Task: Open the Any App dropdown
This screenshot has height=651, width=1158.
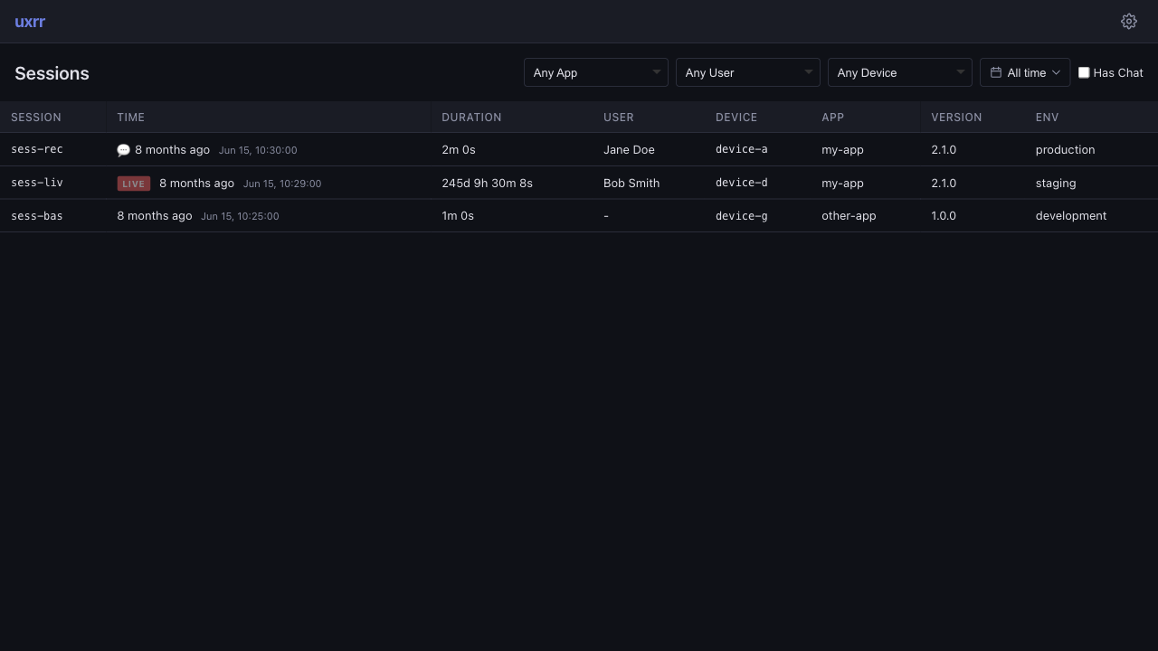Action: [595, 72]
